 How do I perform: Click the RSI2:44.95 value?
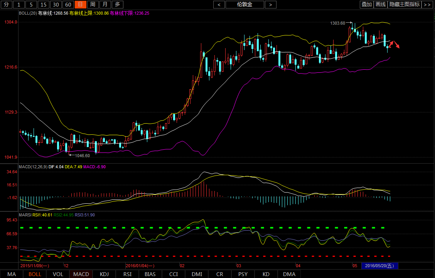pyautogui.click(x=64, y=215)
